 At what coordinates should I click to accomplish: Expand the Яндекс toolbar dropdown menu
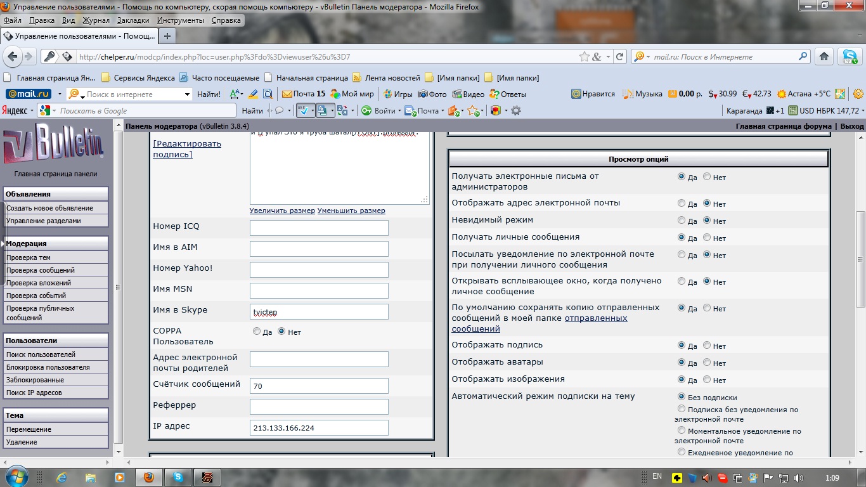tap(32, 110)
